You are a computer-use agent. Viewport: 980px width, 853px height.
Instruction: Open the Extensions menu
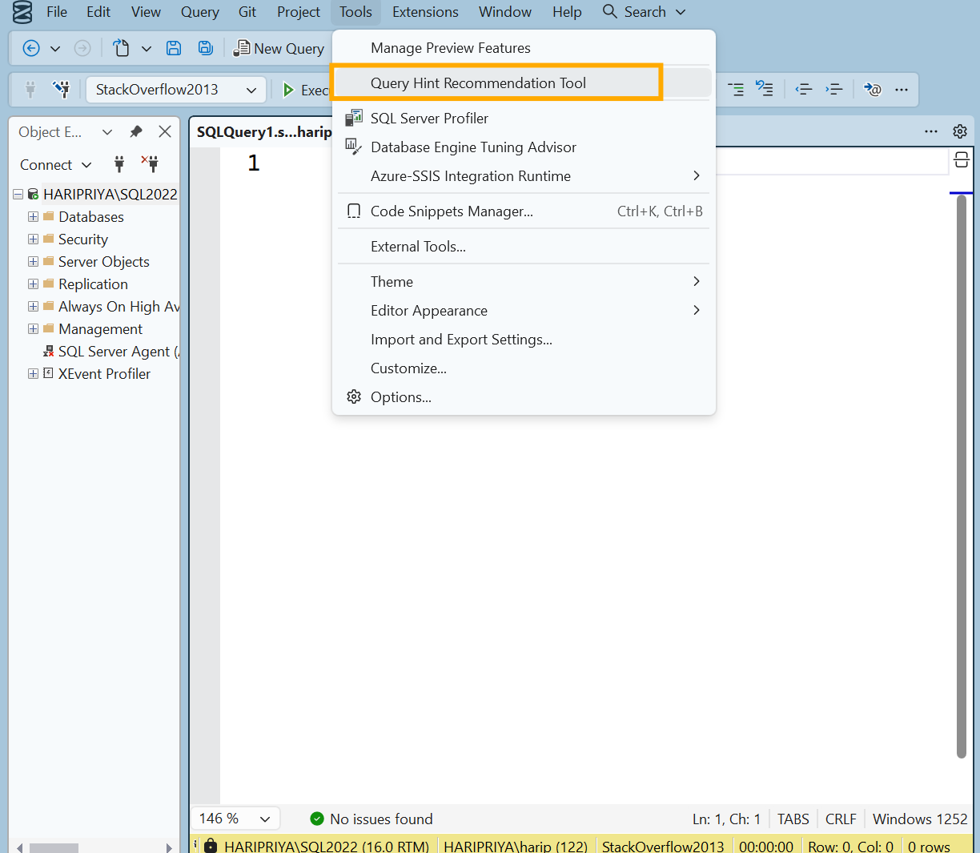425,12
